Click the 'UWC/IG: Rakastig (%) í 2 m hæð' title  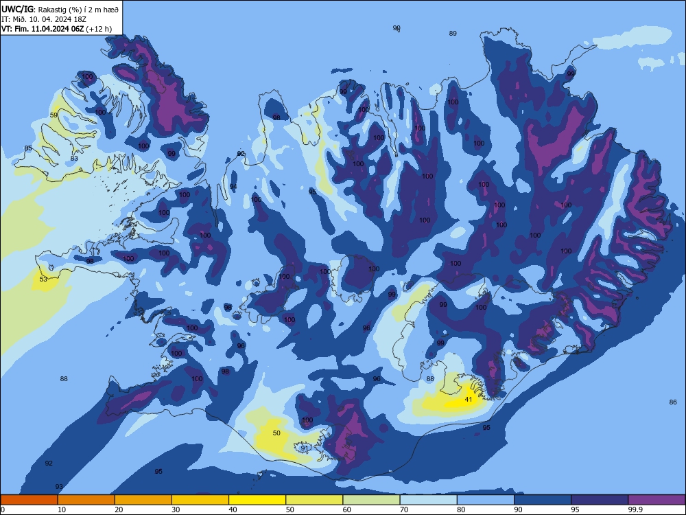point(60,9)
